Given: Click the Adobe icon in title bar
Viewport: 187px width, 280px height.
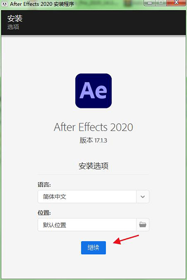Looking at the screenshot, I should (4, 4).
